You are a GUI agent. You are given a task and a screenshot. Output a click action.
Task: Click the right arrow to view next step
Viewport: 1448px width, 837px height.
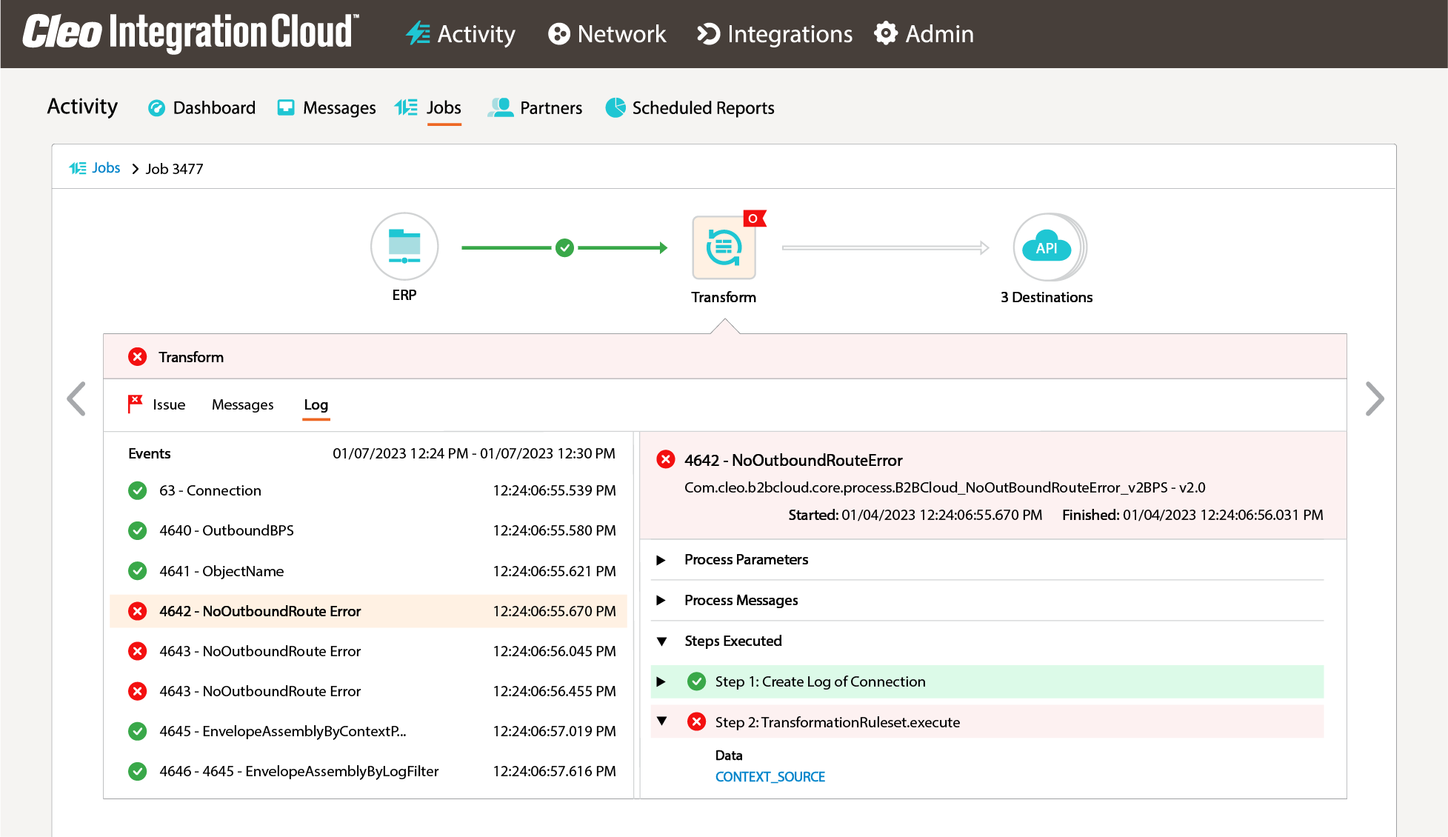pyautogui.click(x=1375, y=399)
